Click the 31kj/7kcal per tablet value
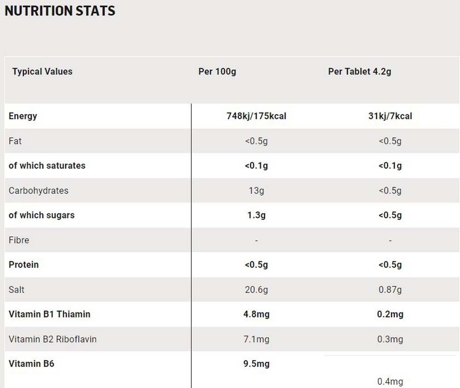This screenshot has width=460, height=388. coord(390,116)
